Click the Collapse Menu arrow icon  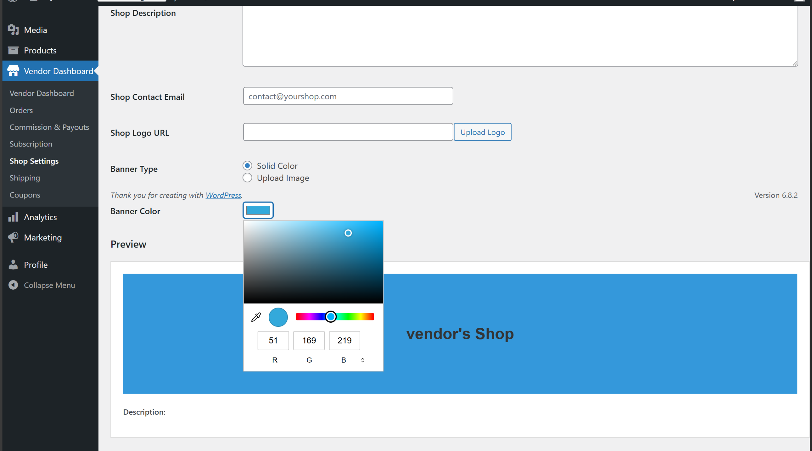click(13, 285)
